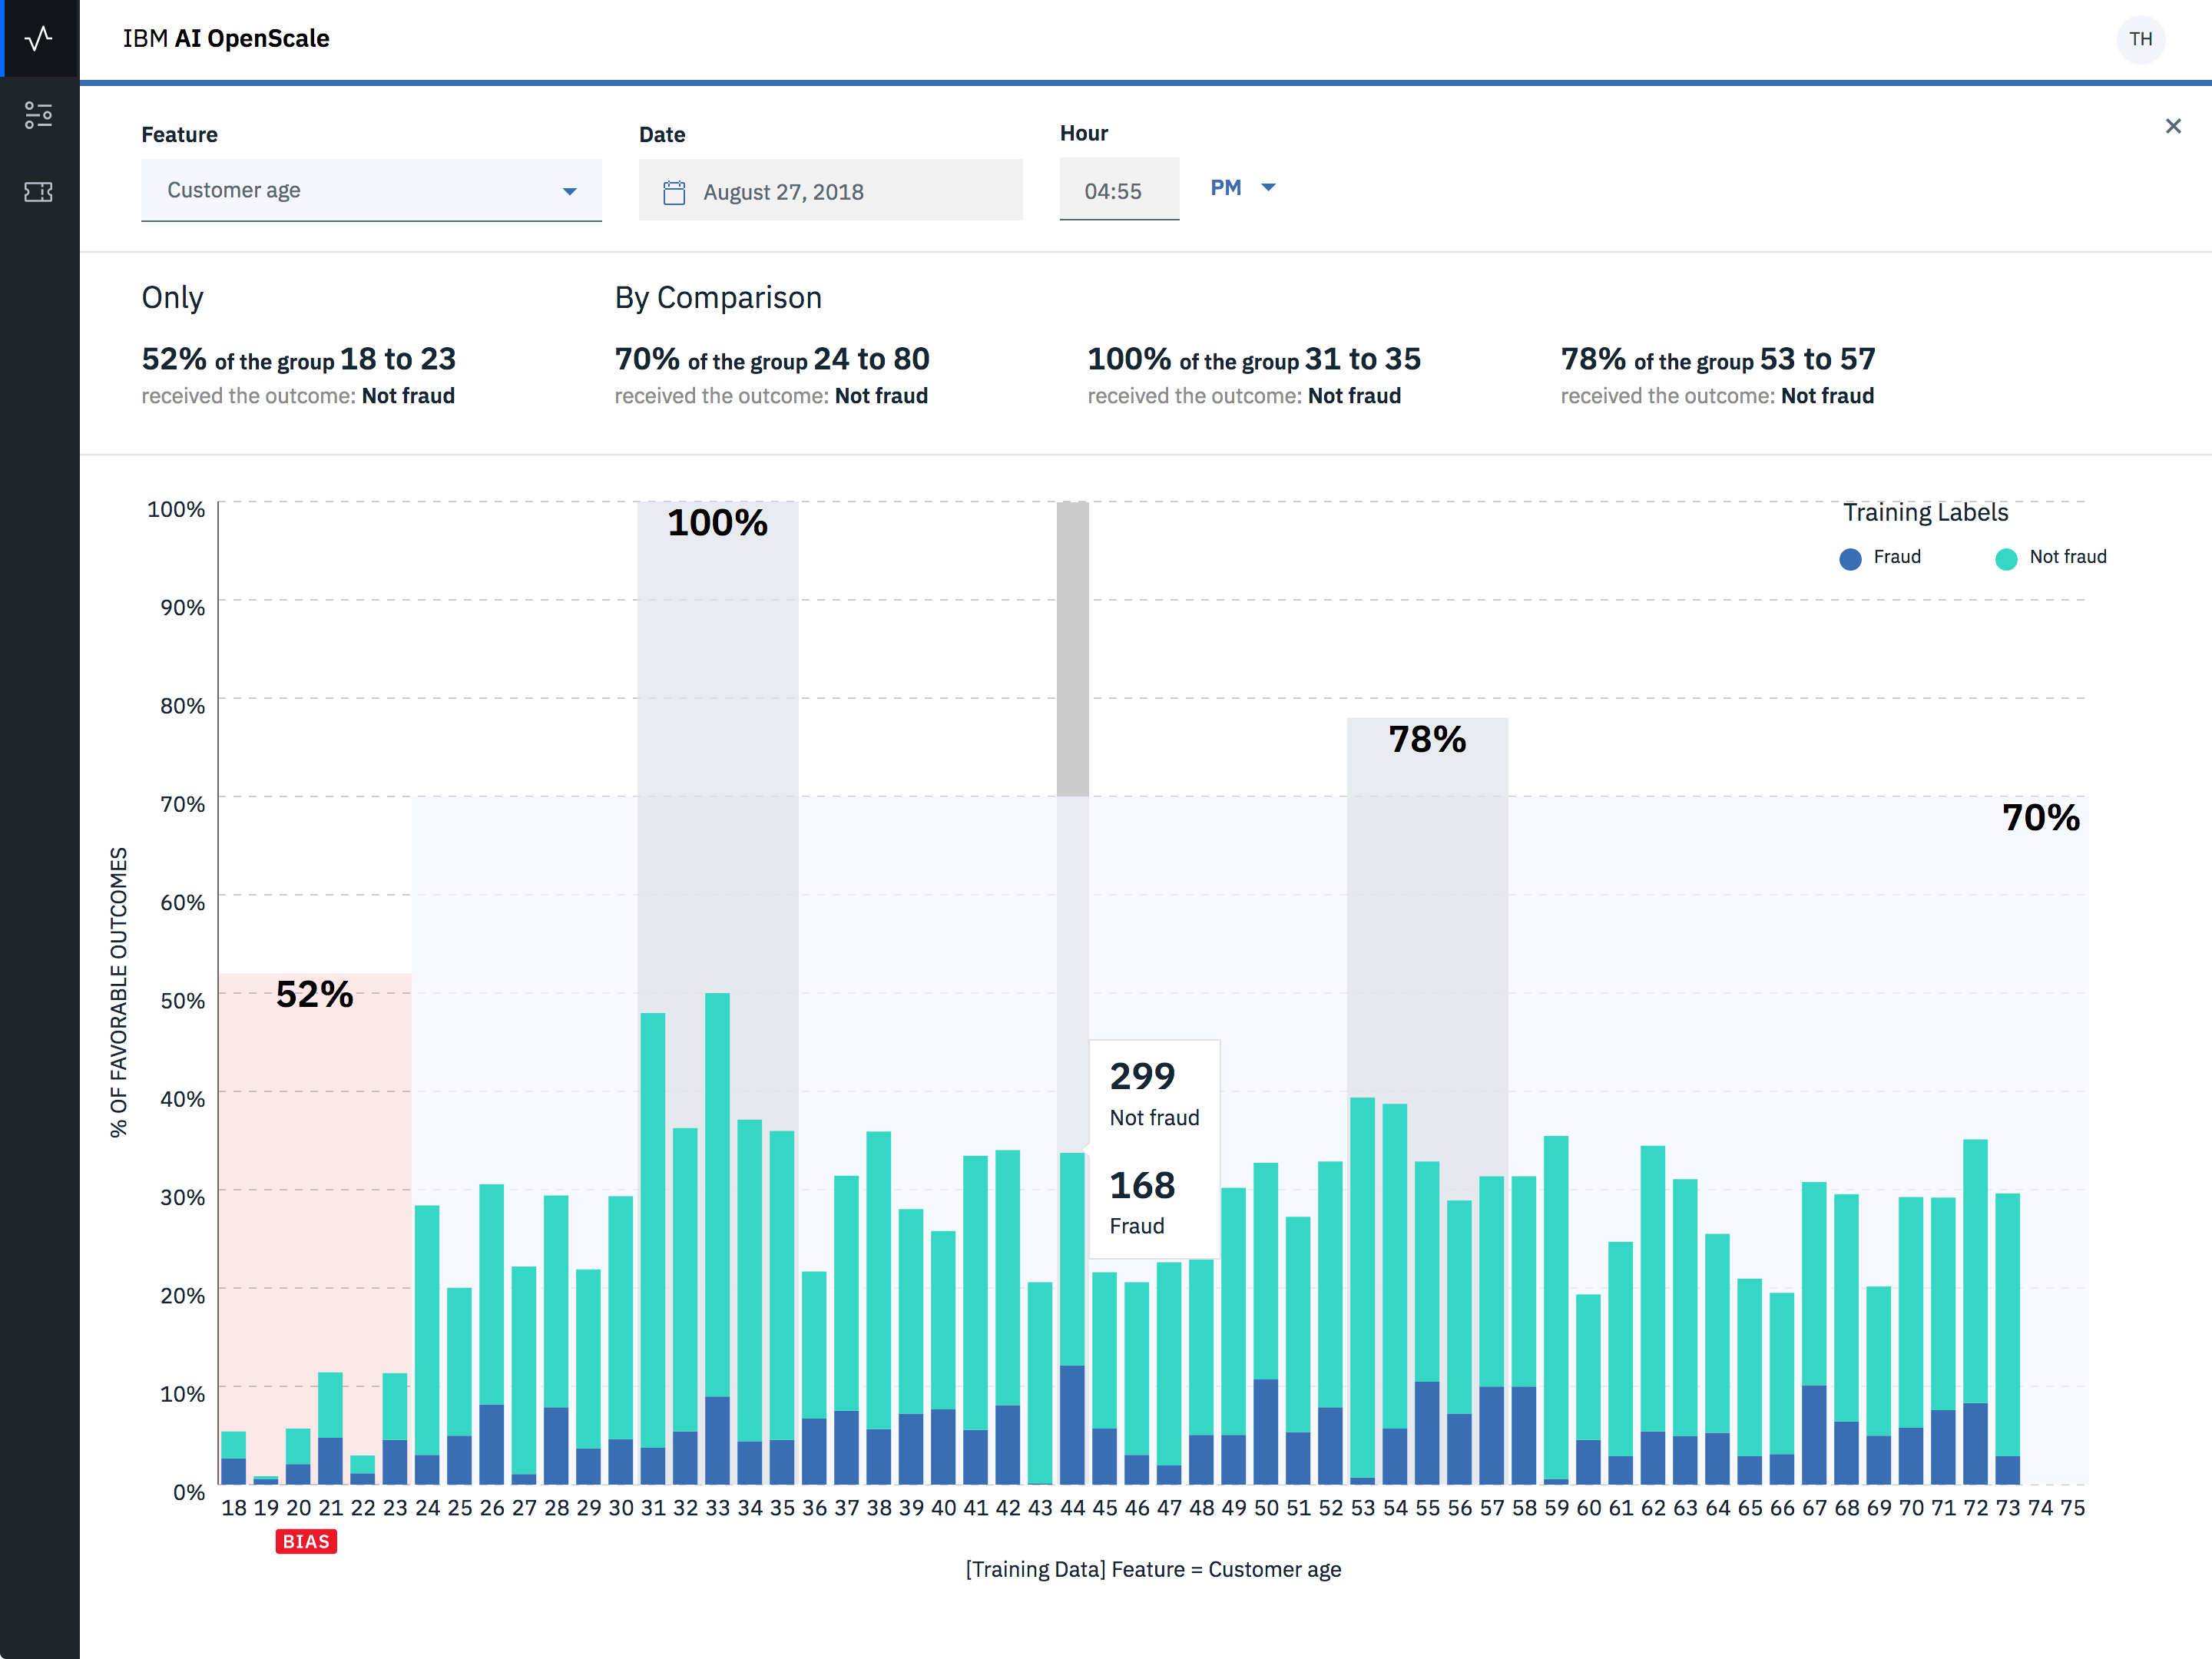Open the configuration sliders icon in sidebar
The height and width of the screenshot is (1659, 2212).
pyautogui.click(x=38, y=115)
